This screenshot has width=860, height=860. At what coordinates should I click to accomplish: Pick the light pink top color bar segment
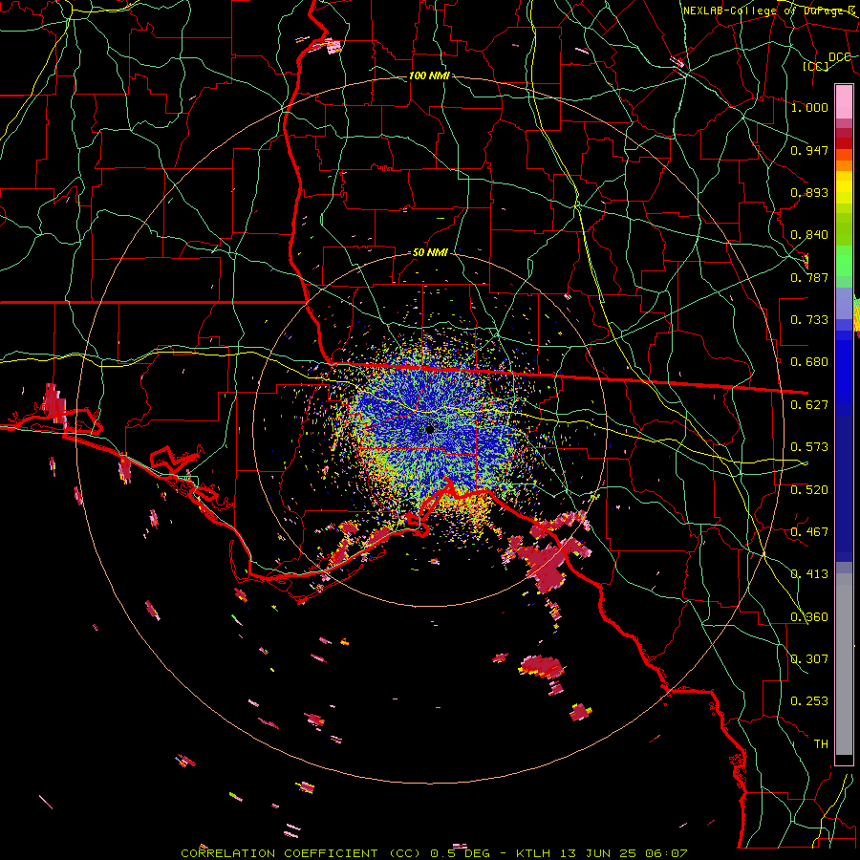(844, 101)
